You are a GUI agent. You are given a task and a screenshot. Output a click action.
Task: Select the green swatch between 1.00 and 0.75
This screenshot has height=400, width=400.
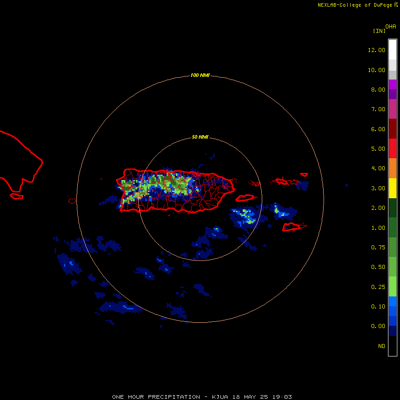[392, 247]
